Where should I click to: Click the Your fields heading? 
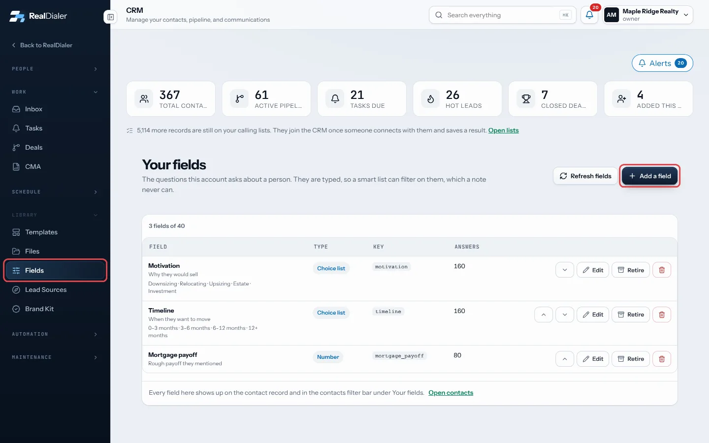174,165
